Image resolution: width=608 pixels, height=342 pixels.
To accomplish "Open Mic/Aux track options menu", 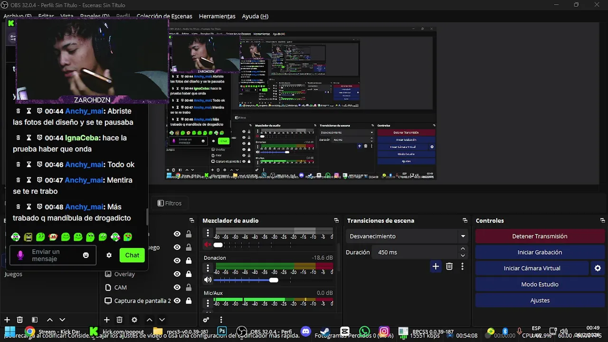I will (x=208, y=304).
